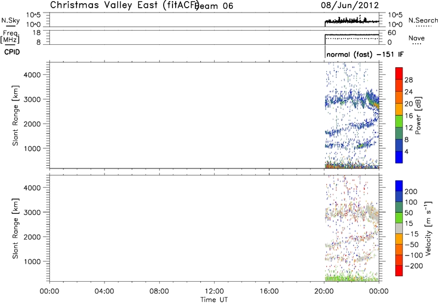Click the 'N.Sky' legend label
This screenshot has width=438, height=303.
pos(10,20)
